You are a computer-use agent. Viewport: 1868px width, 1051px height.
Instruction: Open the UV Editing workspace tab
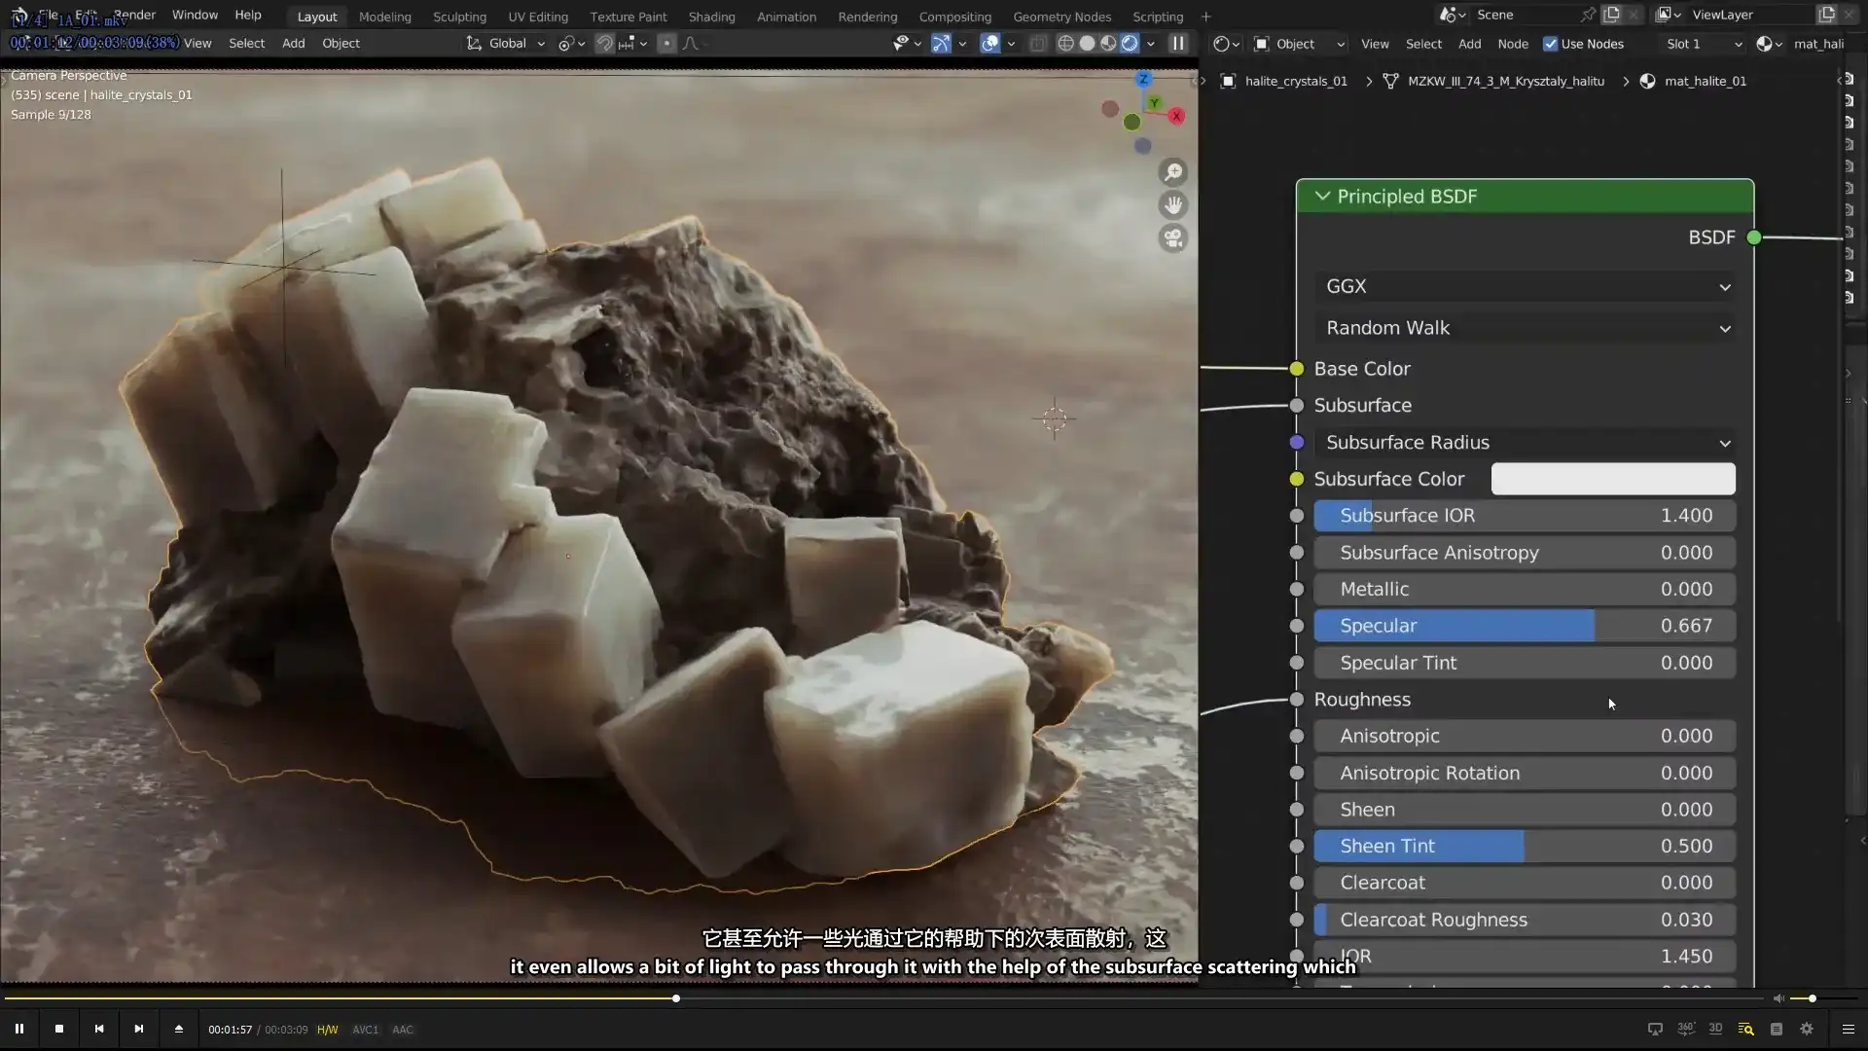[538, 17]
